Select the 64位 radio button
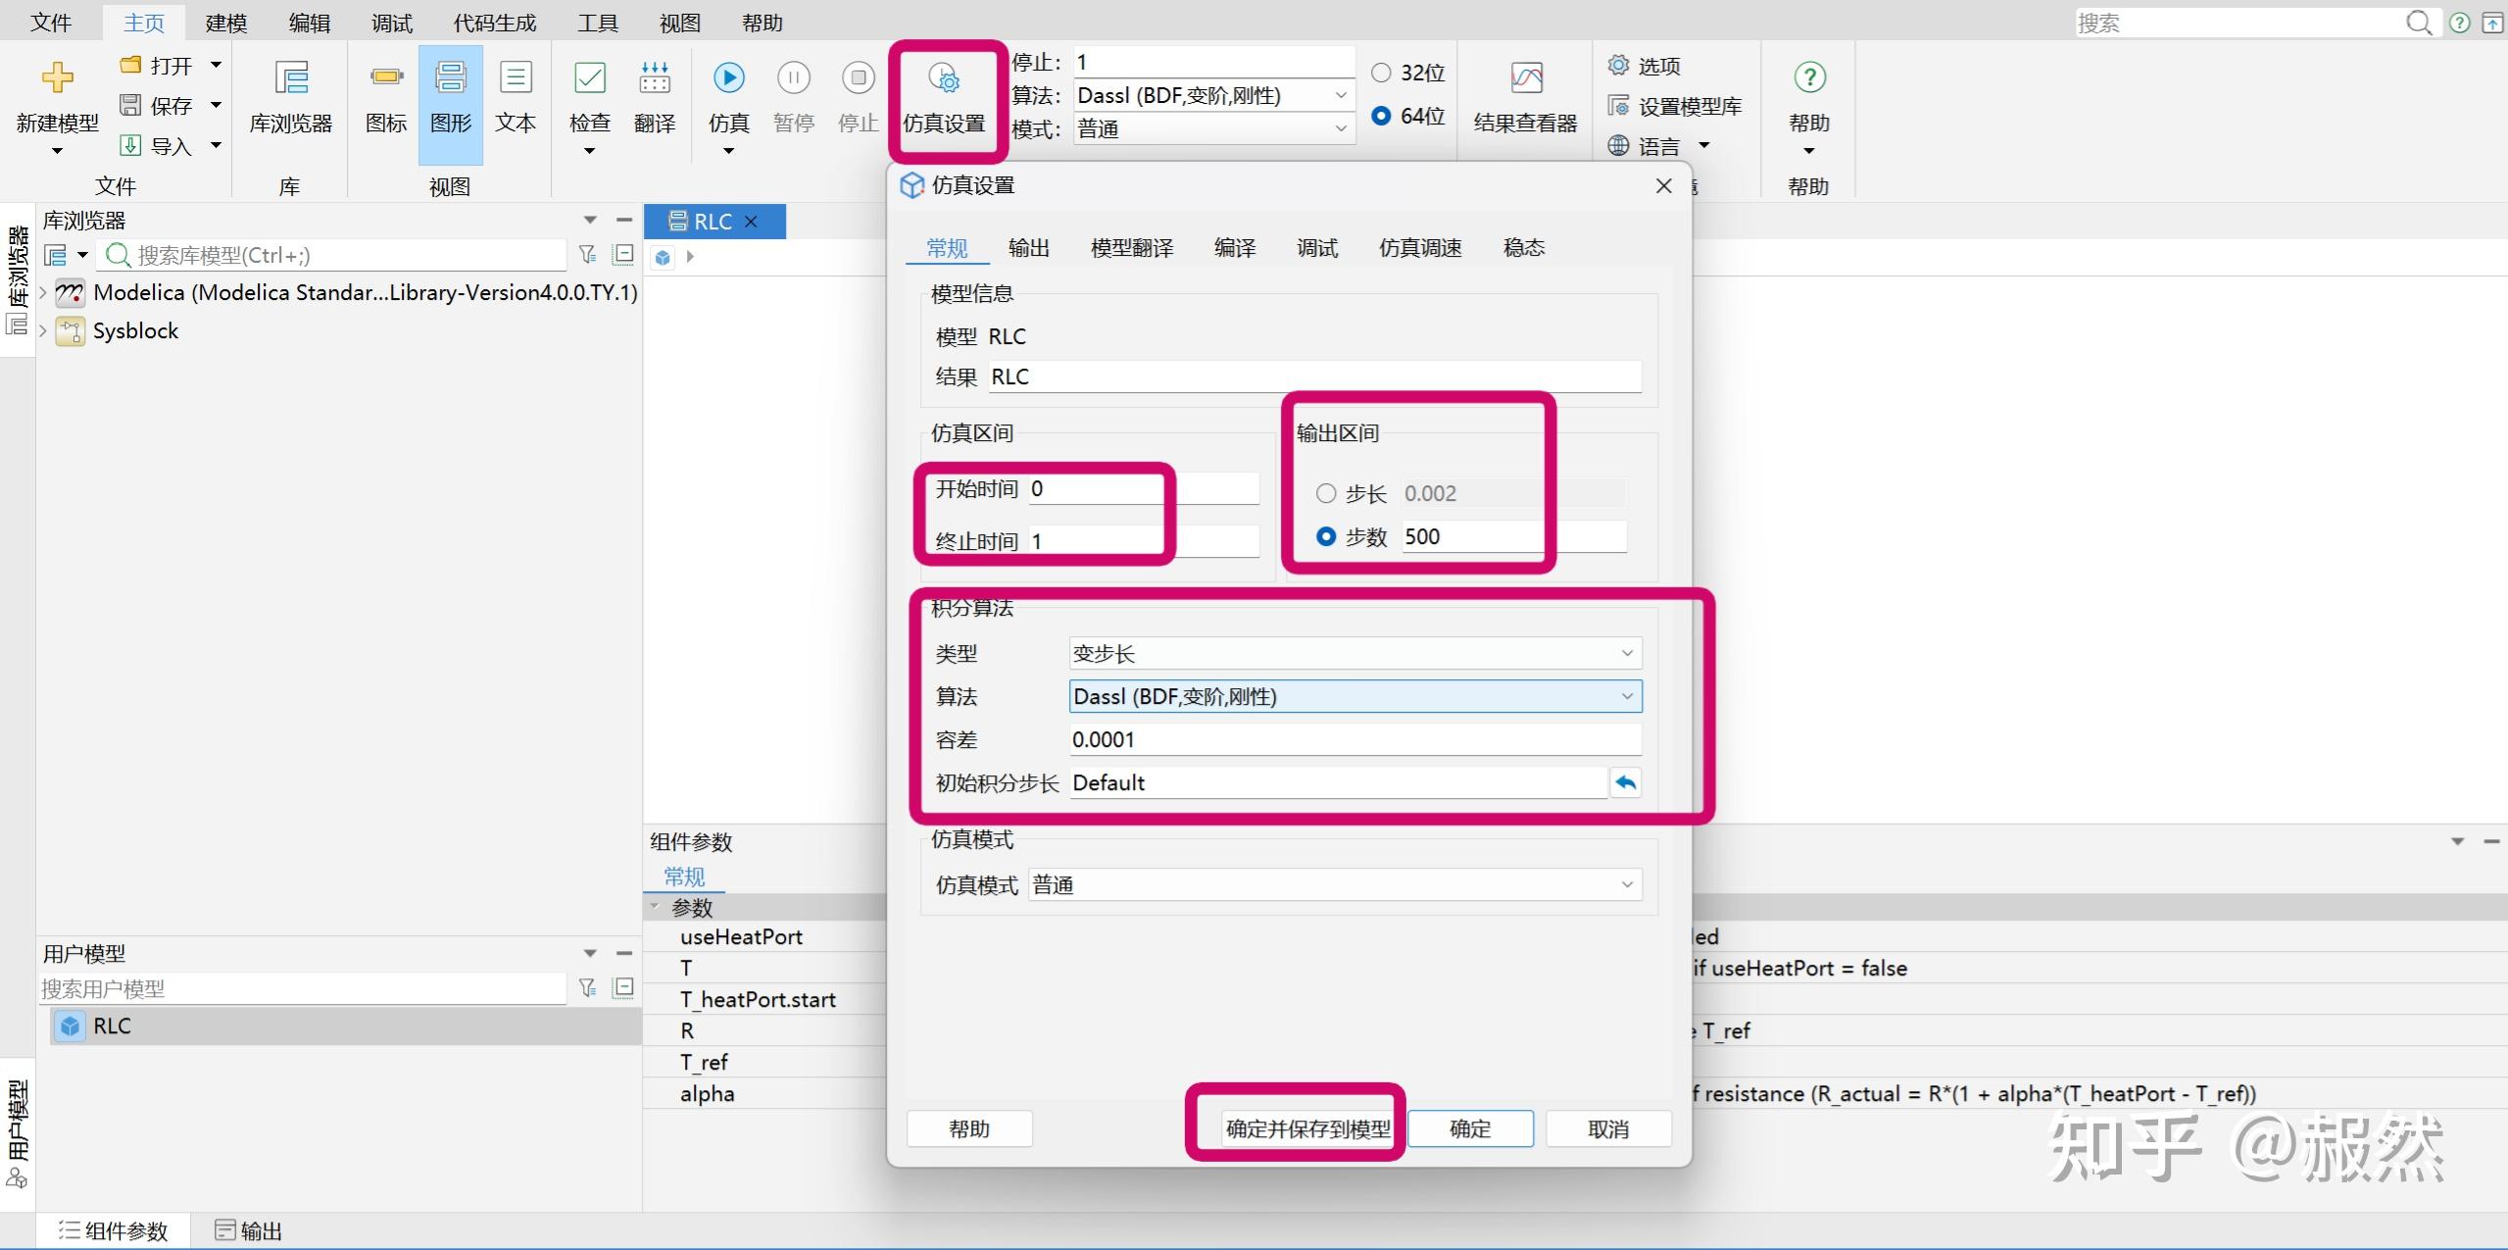The width and height of the screenshot is (2508, 1250). (1381, 116)
